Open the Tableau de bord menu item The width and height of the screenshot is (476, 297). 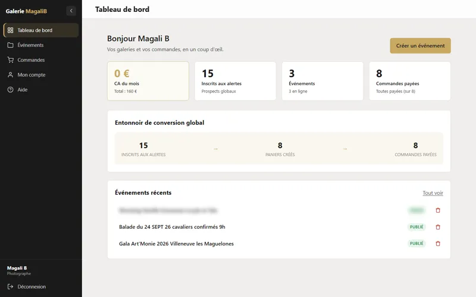click(x=41, y=30)
